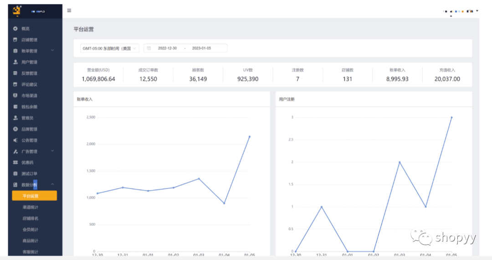This screenshot has height=260, width=492.
Task: Click the calendar icon in date range picker
Action: pos(149,48)
